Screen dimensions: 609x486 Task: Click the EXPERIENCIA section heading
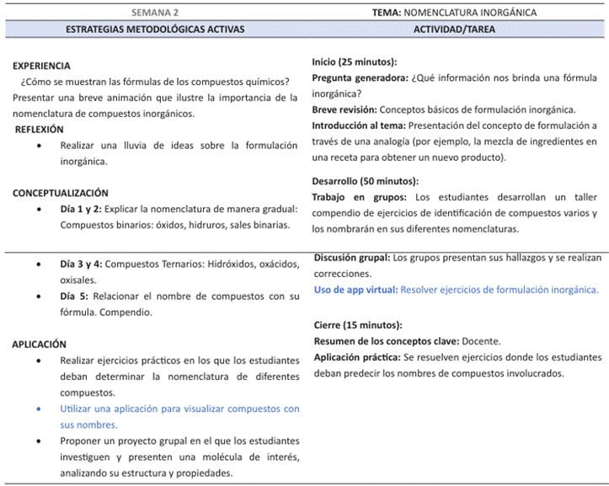42,66
